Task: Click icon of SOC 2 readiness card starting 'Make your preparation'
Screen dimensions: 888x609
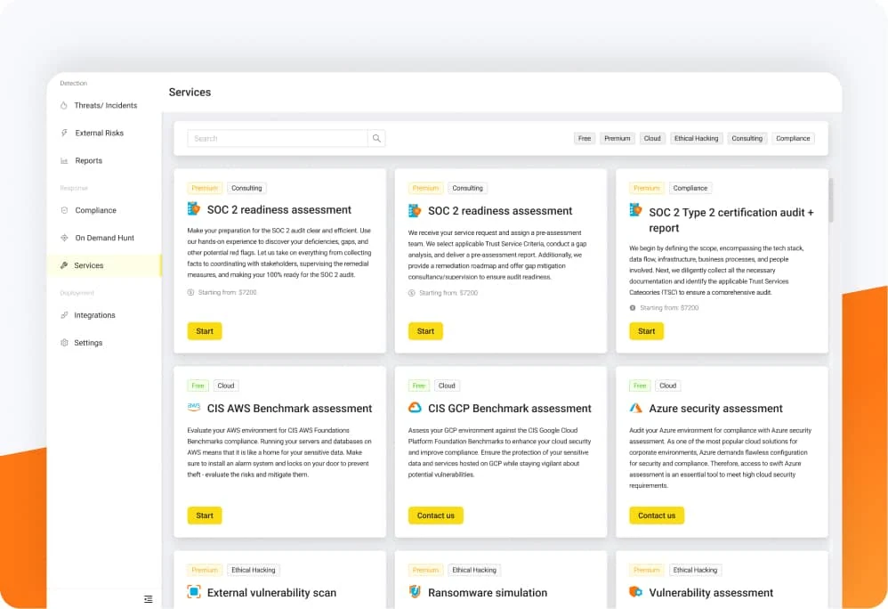Action: (194, 209)
